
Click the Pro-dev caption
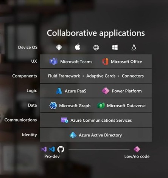point(52,156)
